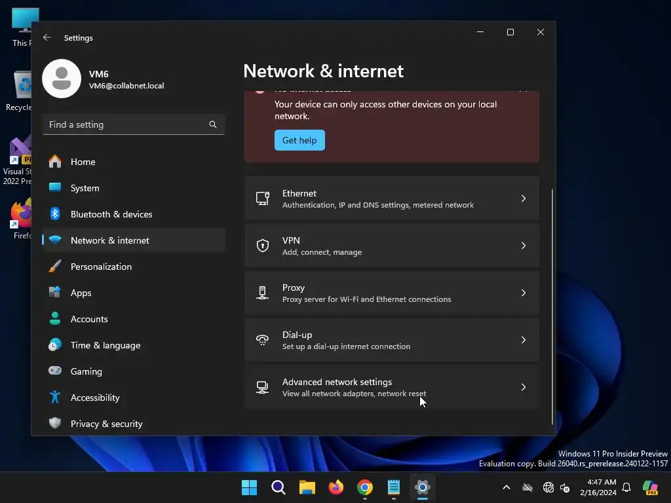Select Bluetooth & devices in sidebar

click(134, 214)
